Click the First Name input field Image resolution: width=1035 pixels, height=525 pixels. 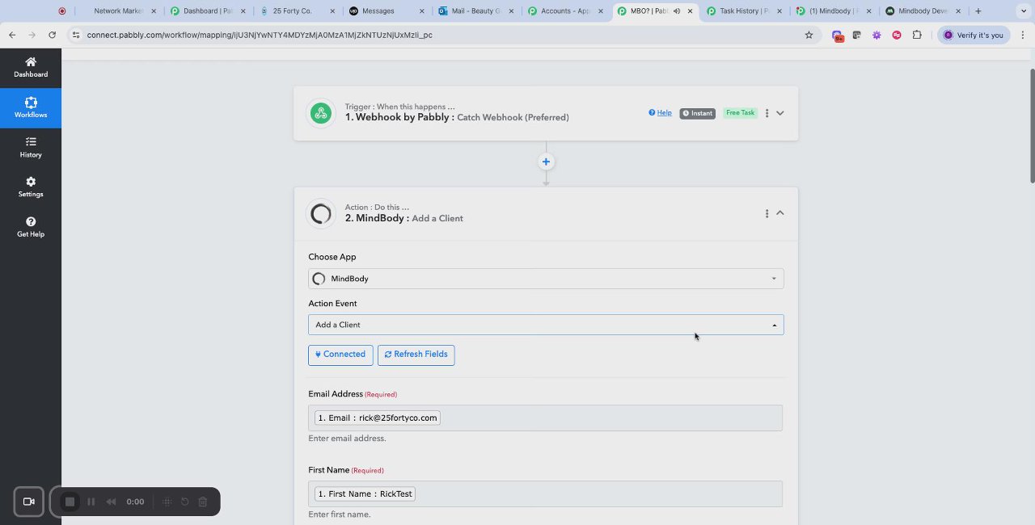coord(546,493)
